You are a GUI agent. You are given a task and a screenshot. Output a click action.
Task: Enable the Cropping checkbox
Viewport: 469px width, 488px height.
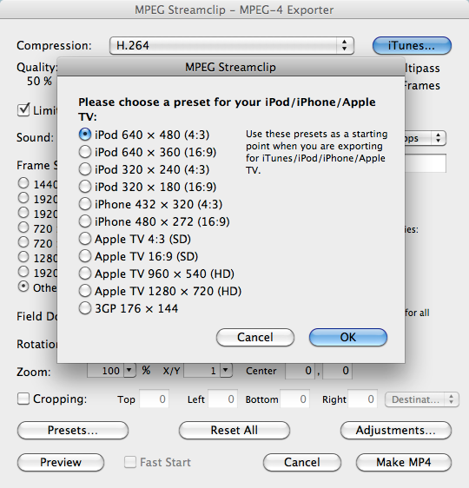(x=23, y=399)
